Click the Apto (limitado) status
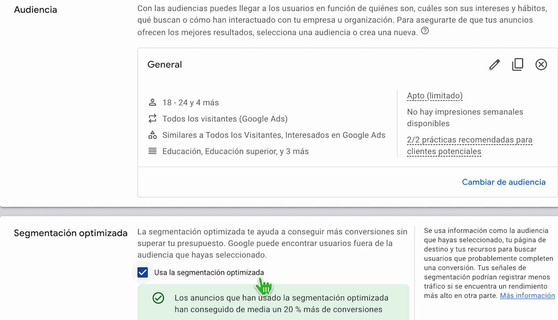Screen dimensions: 558x320 click(435, 96)
